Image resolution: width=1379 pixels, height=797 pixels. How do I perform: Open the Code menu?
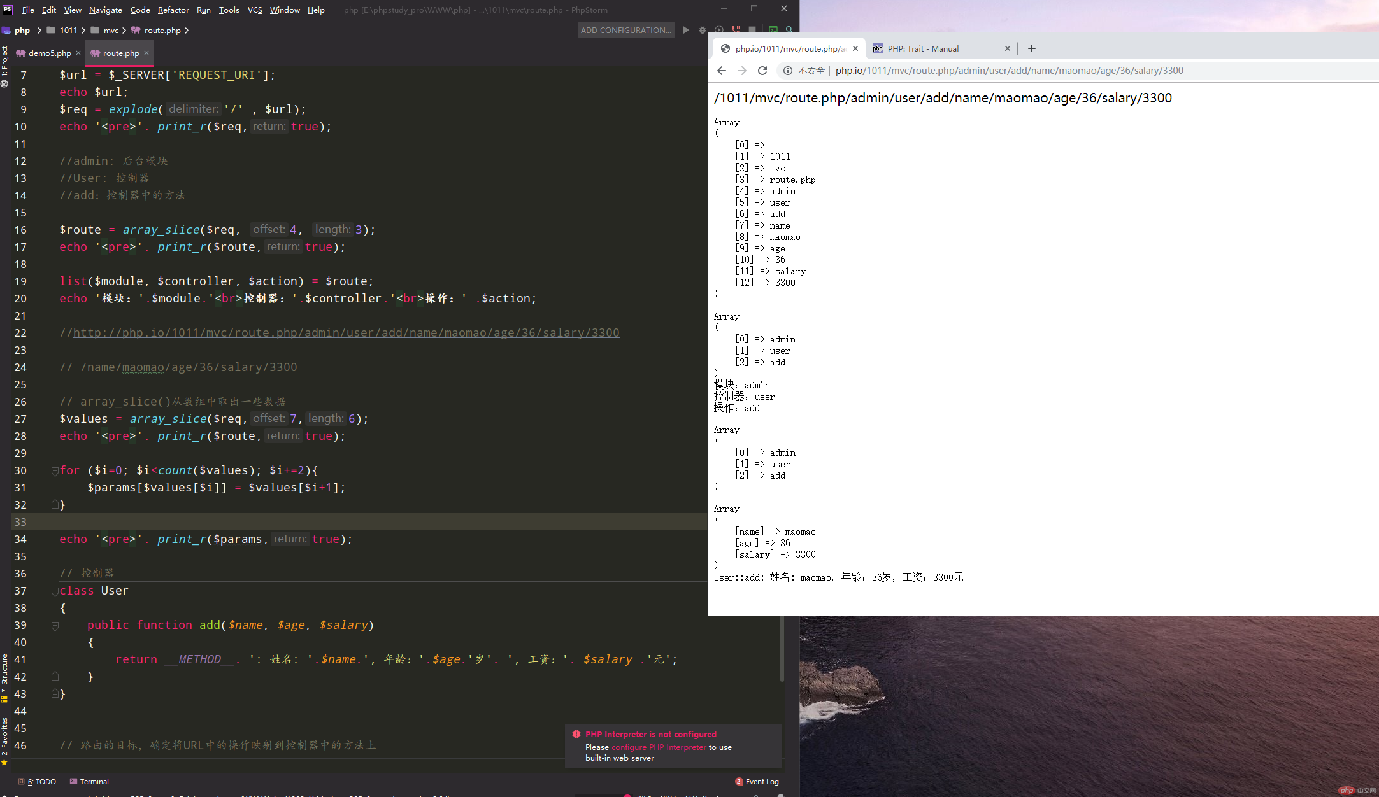coord(140,10)
